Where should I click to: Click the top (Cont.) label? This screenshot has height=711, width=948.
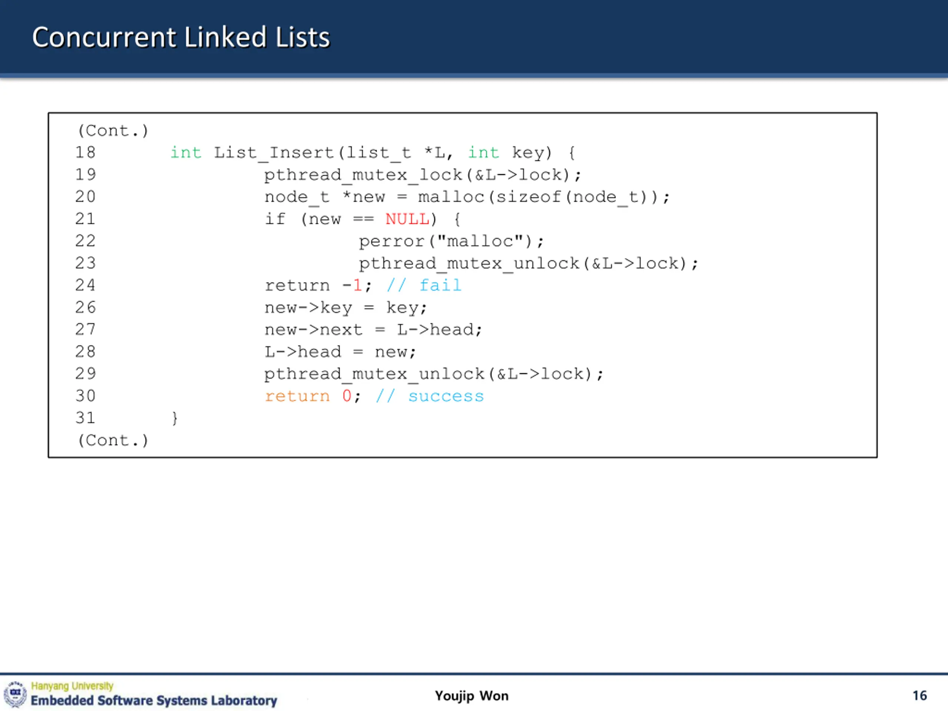pyautogui.click(x=113, y=130)
